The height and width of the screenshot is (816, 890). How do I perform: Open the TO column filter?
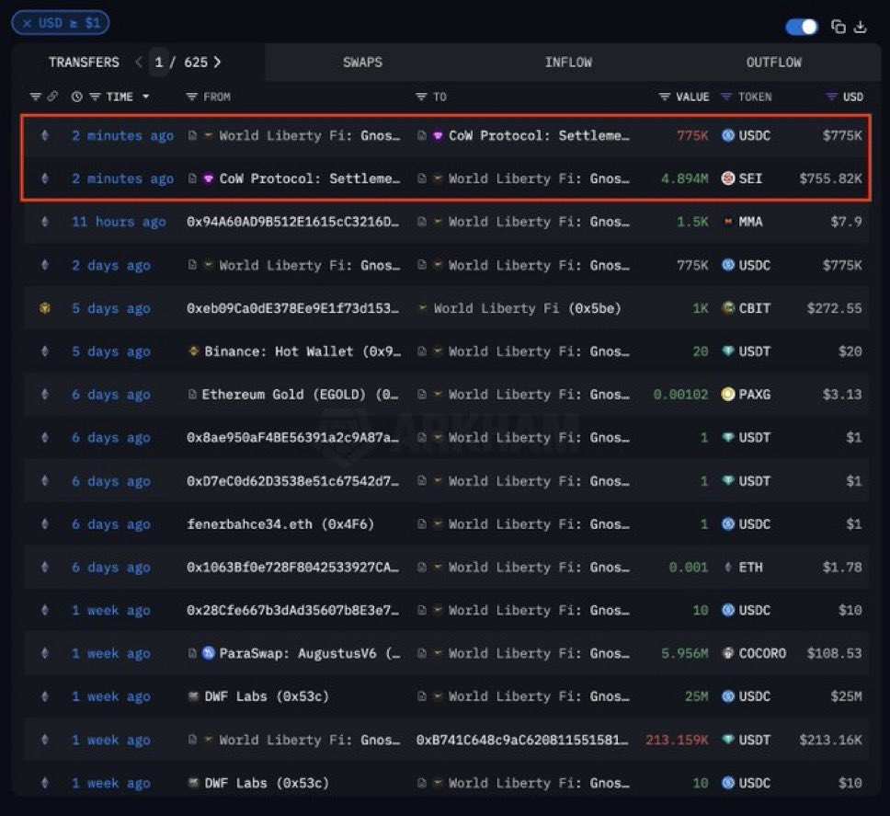(421, 98)
